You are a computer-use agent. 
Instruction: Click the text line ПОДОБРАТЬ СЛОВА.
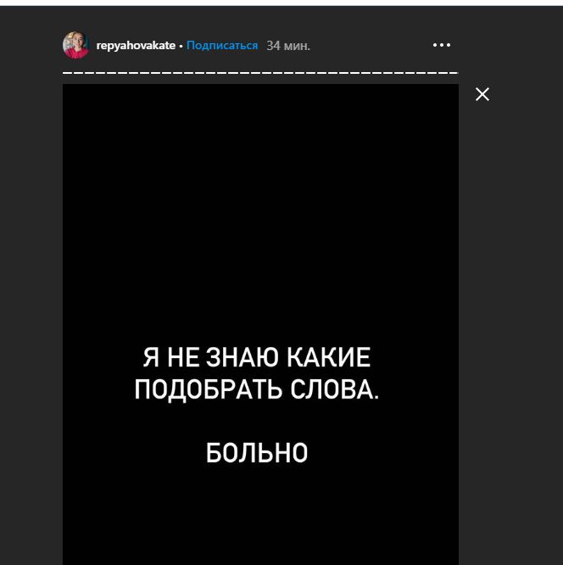click(257, 389)
